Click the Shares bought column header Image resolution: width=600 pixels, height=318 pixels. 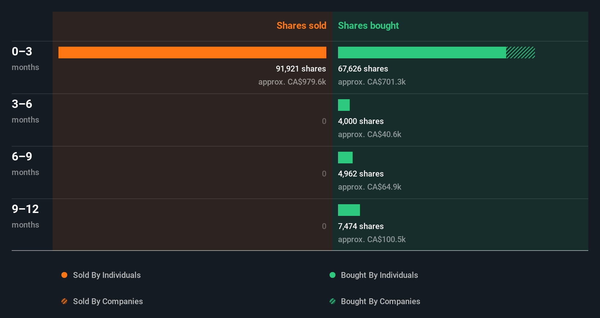click(x=368, y=26)
